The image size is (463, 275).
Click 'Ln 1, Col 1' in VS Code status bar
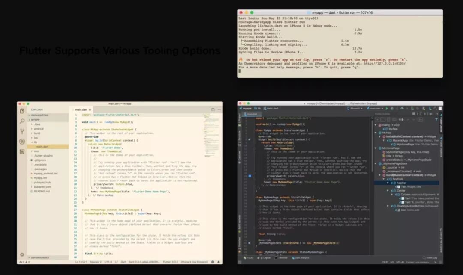coord(81,262)
